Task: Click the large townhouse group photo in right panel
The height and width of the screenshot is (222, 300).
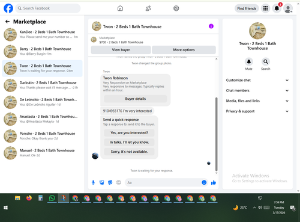Action: point(257,31)
